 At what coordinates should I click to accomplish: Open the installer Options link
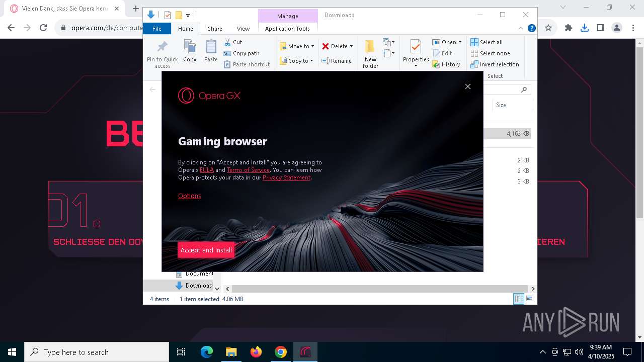point(189,196)
